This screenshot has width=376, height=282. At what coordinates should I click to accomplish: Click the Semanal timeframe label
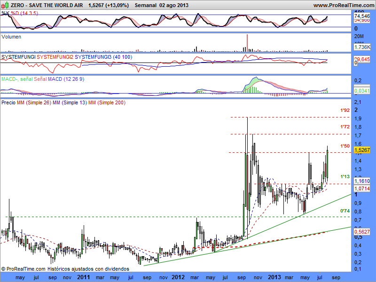coord(146,5)
